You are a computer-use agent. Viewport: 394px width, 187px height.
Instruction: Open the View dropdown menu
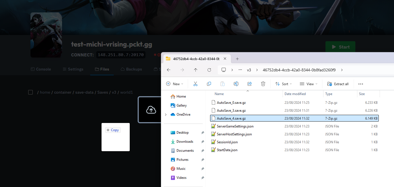pos(309,84)
